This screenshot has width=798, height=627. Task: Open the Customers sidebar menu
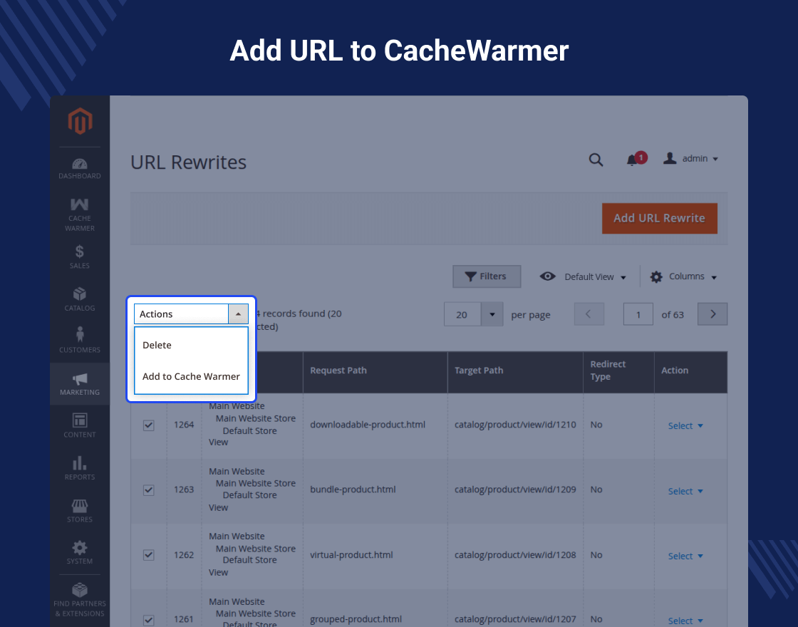[80, 341]
